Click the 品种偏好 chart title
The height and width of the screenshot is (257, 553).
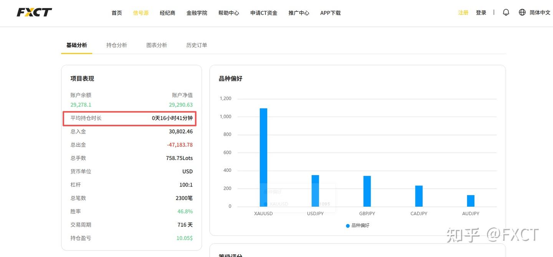(x=230, y=79)
